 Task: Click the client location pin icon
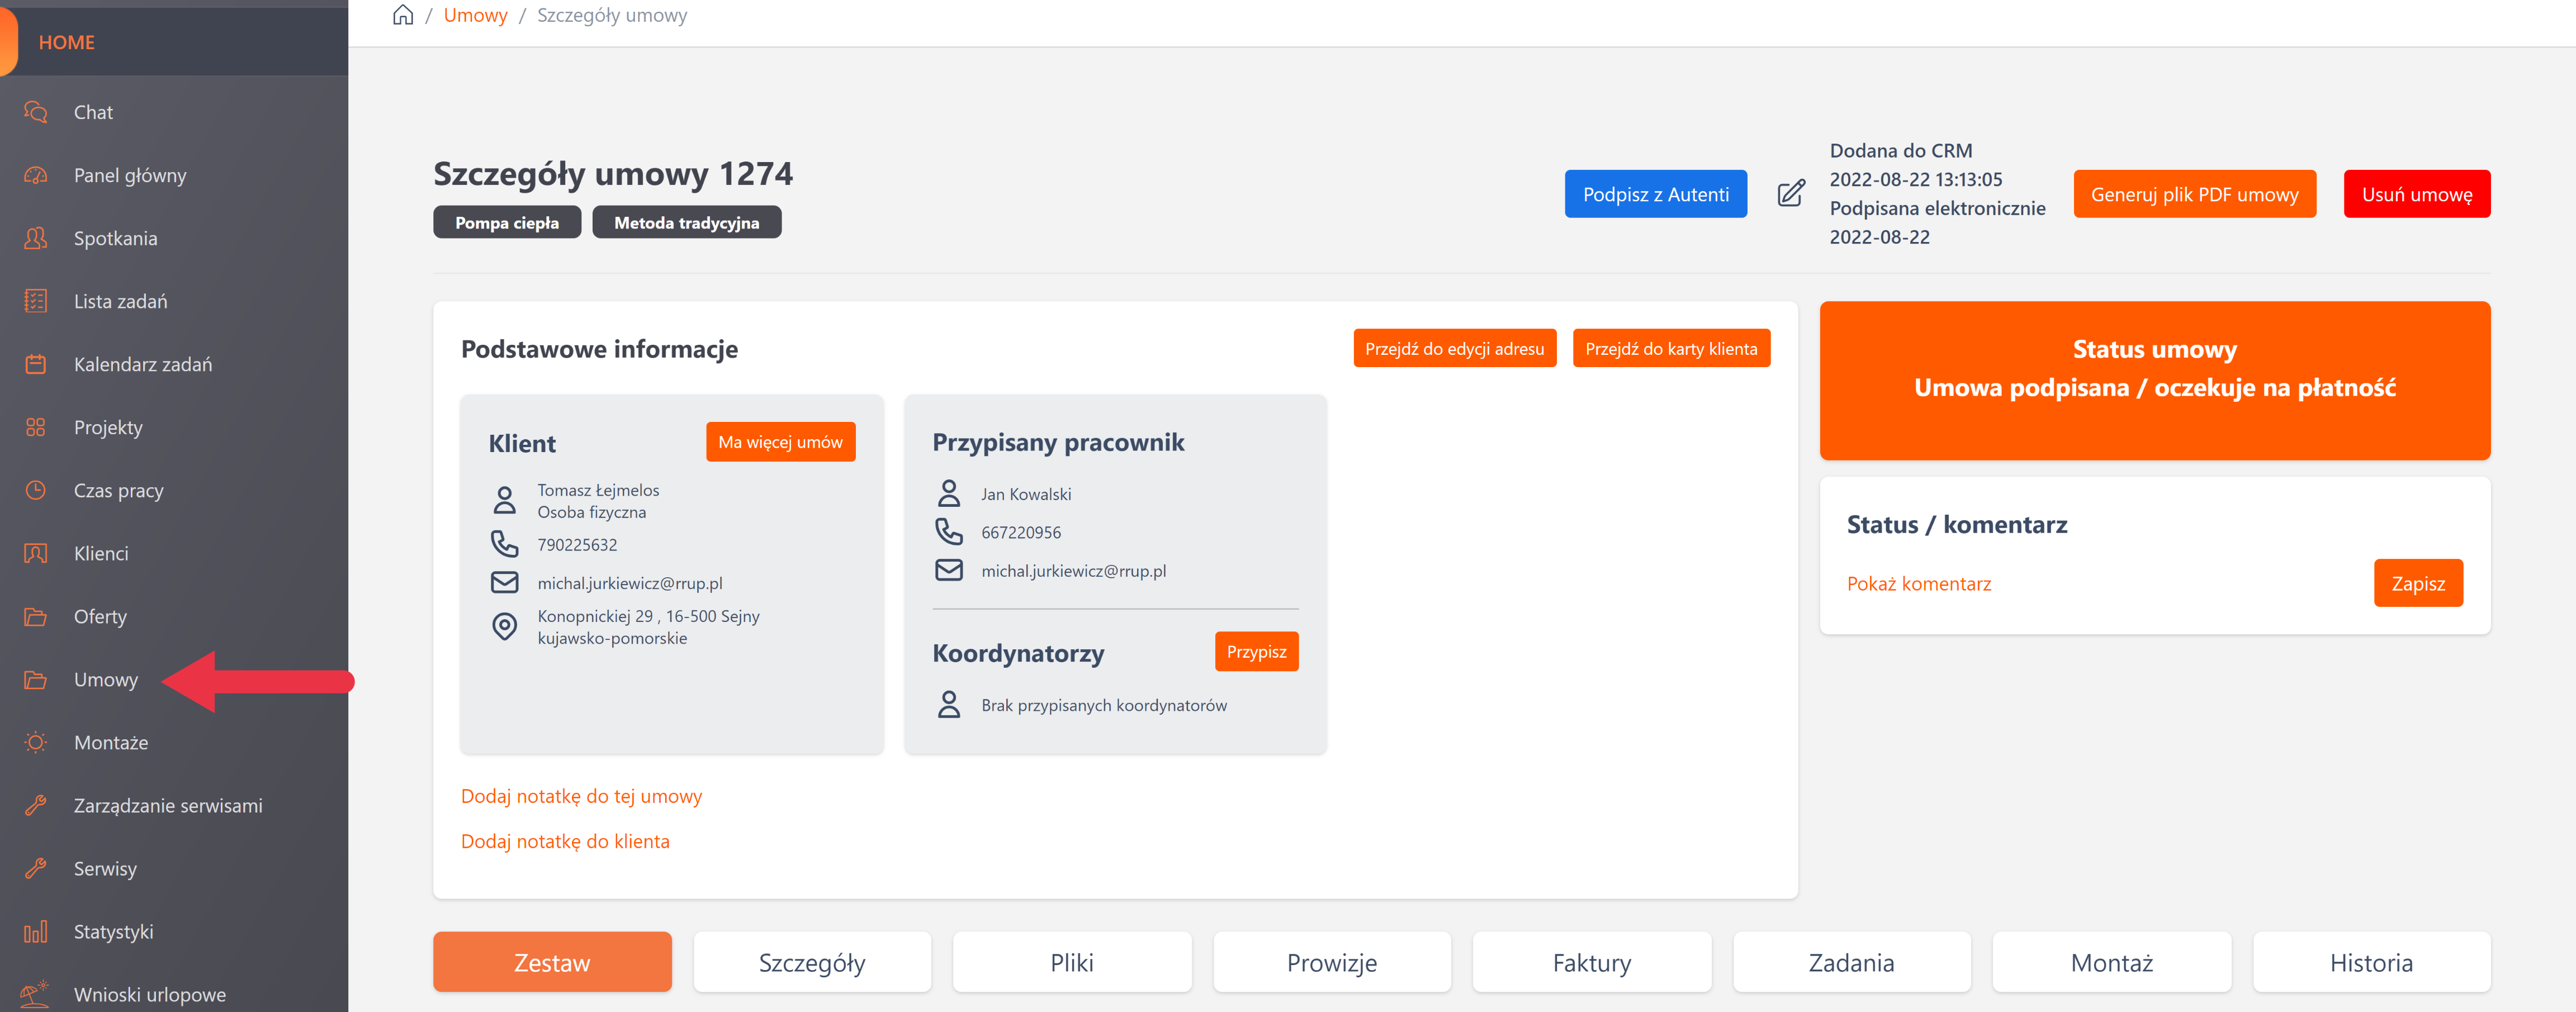tap(505, 626)
